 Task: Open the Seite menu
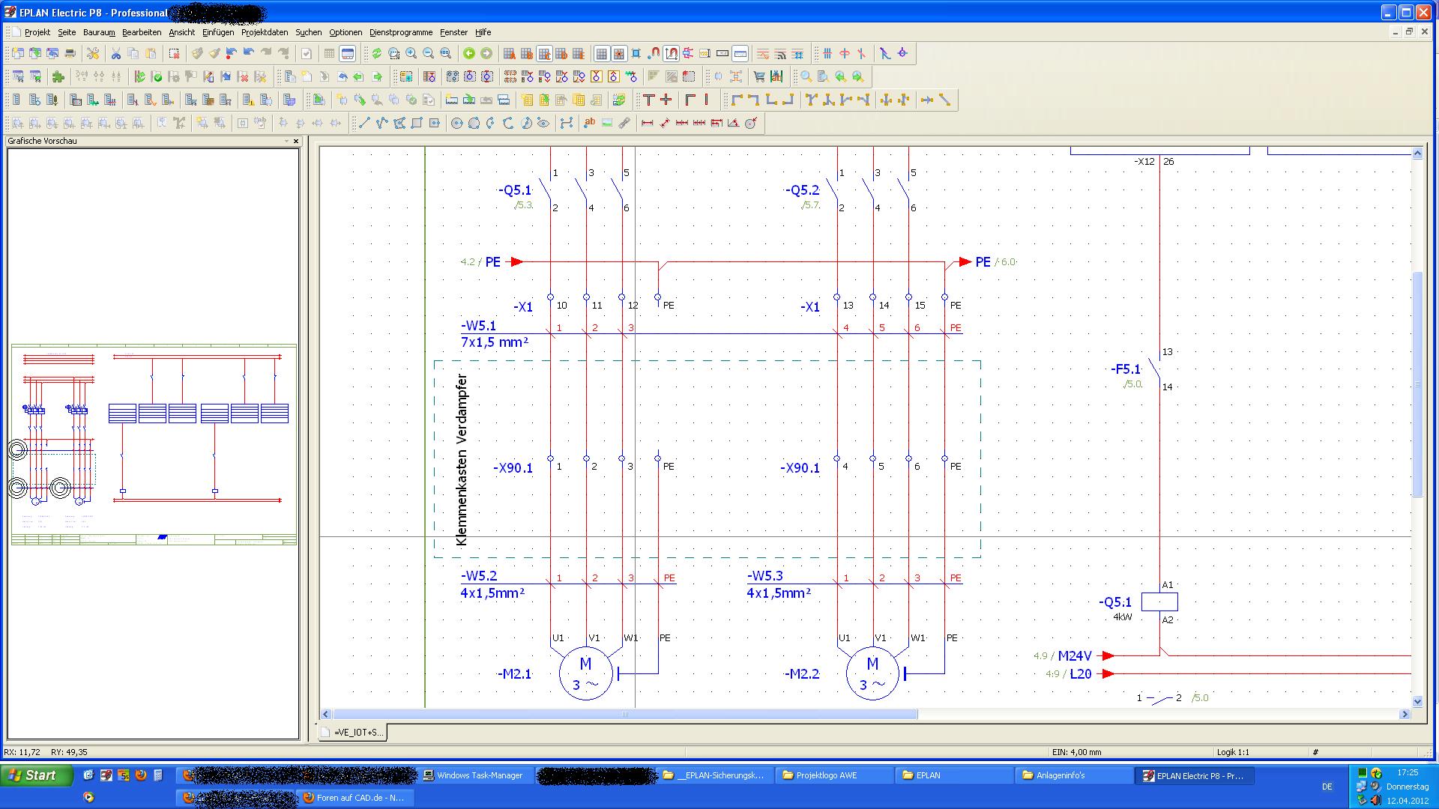pos(67,32)
